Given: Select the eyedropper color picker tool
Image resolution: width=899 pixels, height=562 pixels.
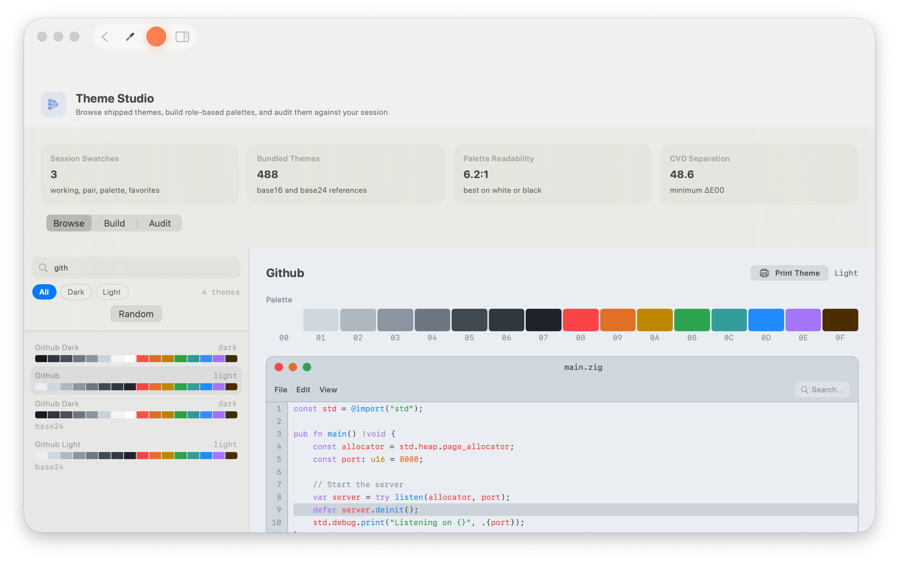Looking at the screenshot, I should [x=130, y=37].
